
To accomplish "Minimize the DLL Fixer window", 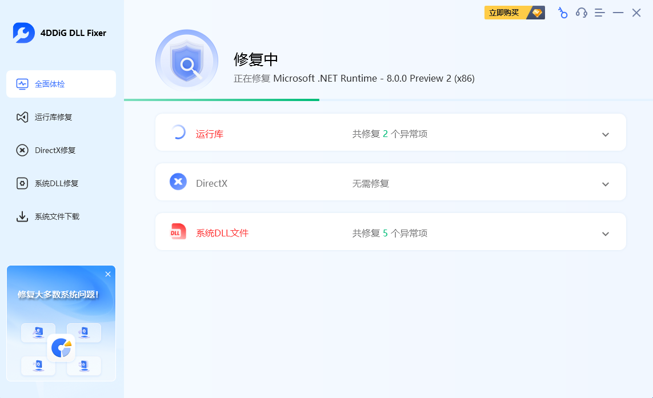I will (x=618, y=13).
